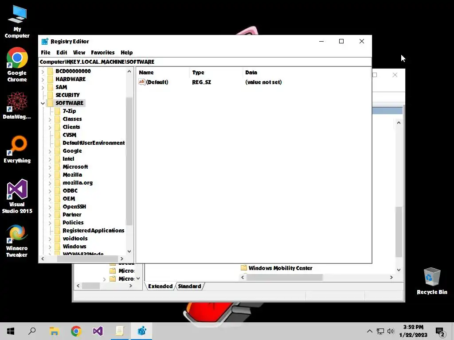
Task: Click the registry address bar path
Action: (x=205, y=62)
